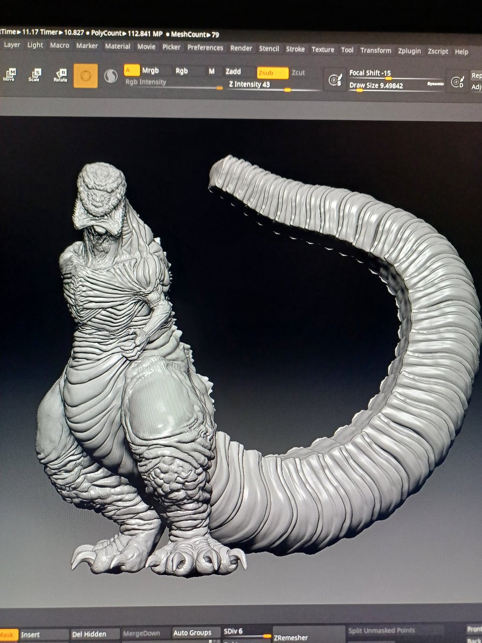Open the Zplugin menu

(x=410, y=51)
